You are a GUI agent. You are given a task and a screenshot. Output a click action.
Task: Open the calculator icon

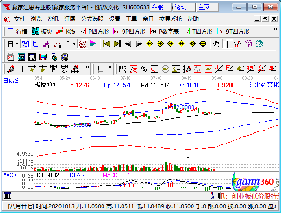pos(21,57)
